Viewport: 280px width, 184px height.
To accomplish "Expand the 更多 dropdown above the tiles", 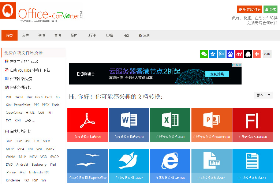I will coord(263,95).
